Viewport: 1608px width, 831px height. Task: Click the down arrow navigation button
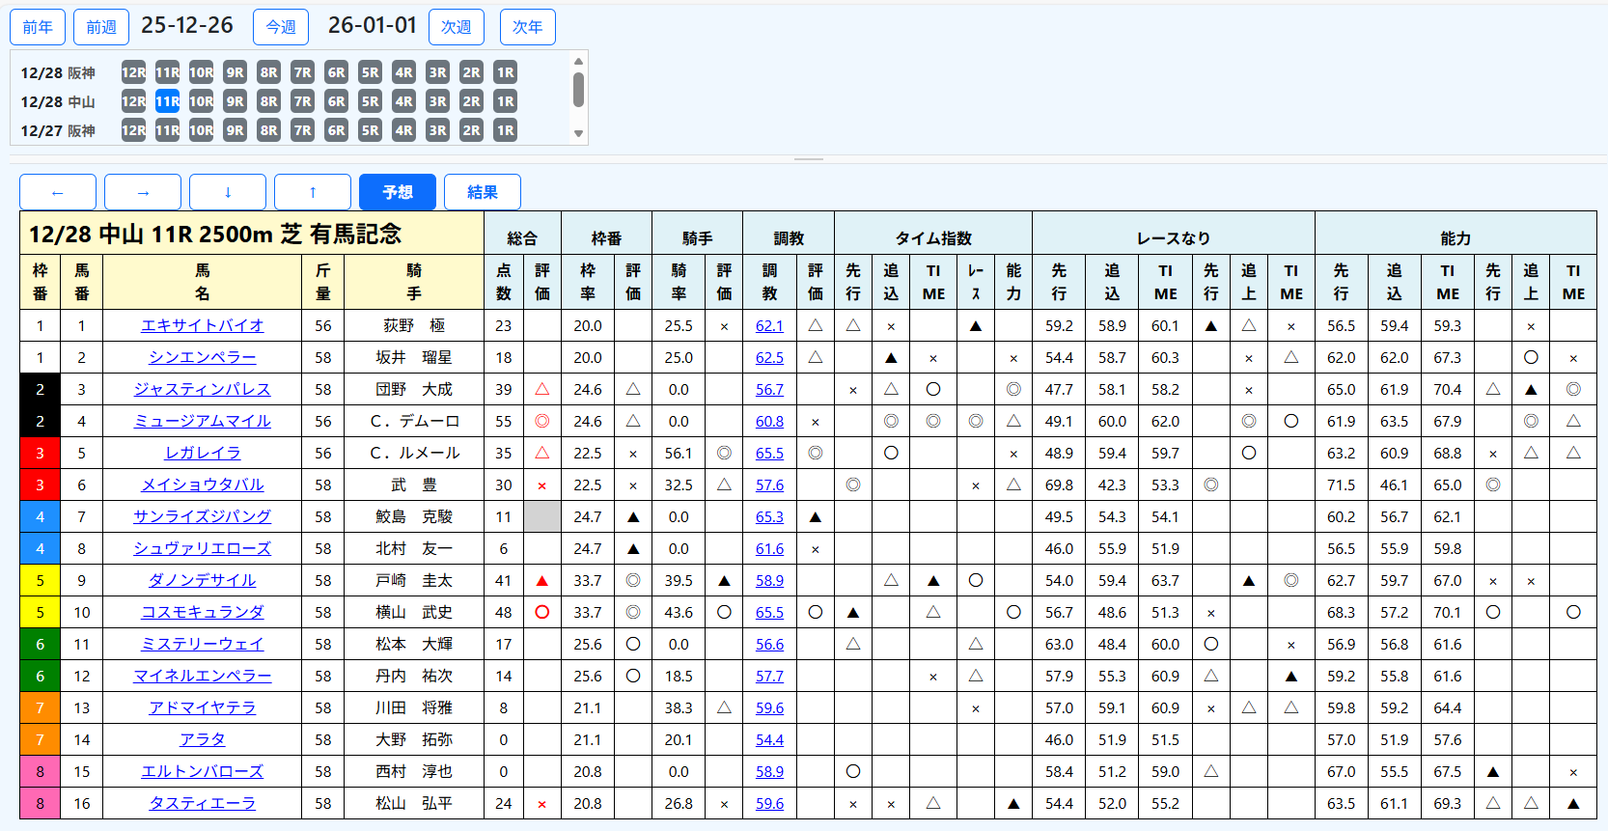[228, 192]
